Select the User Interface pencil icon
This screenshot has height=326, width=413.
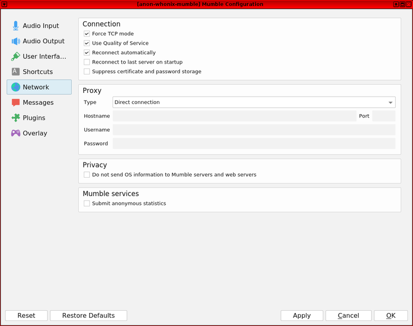(x=16, y=57)
